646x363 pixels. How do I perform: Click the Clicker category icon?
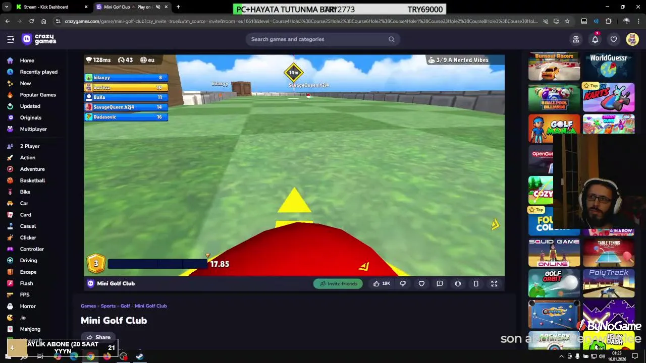10,237
